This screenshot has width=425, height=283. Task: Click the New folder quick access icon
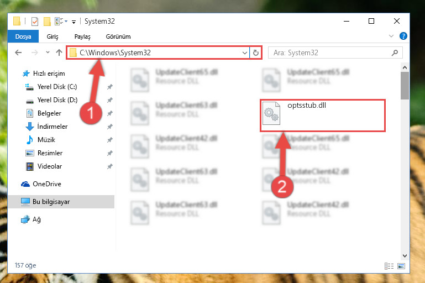click(47, 22)
